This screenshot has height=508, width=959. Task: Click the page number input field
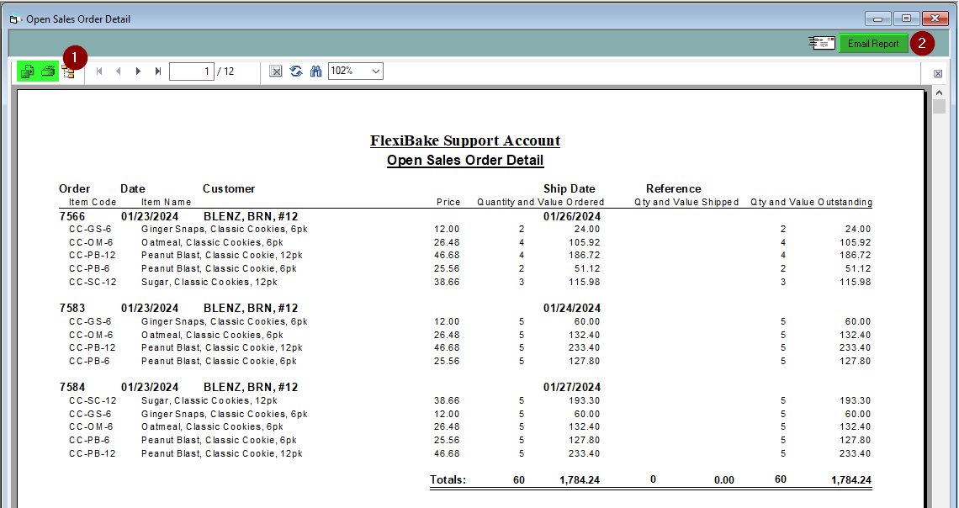pyautogui.click(x=192, y=71)
